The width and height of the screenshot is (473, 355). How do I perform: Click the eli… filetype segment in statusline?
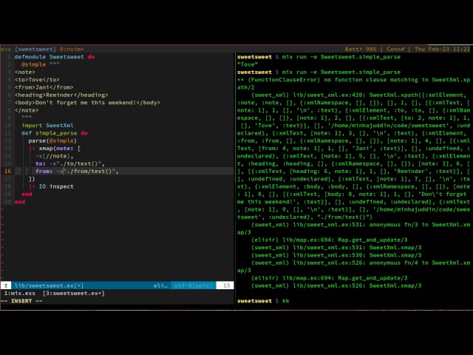pos(160,285)
